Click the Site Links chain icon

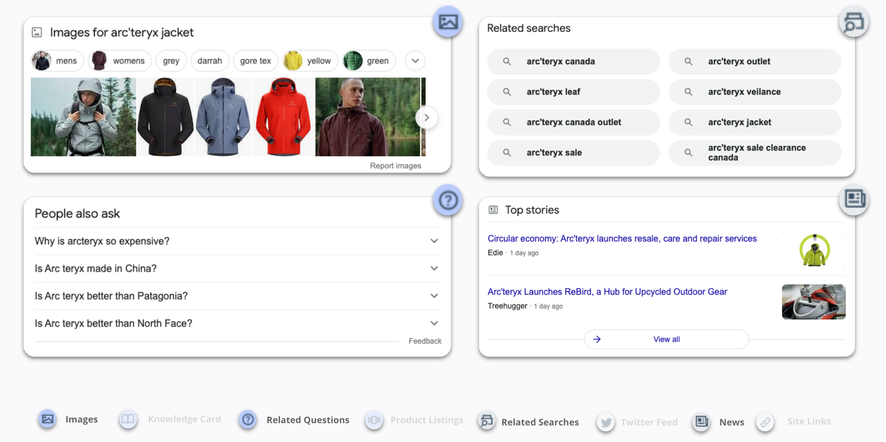(x=765, y=421)
